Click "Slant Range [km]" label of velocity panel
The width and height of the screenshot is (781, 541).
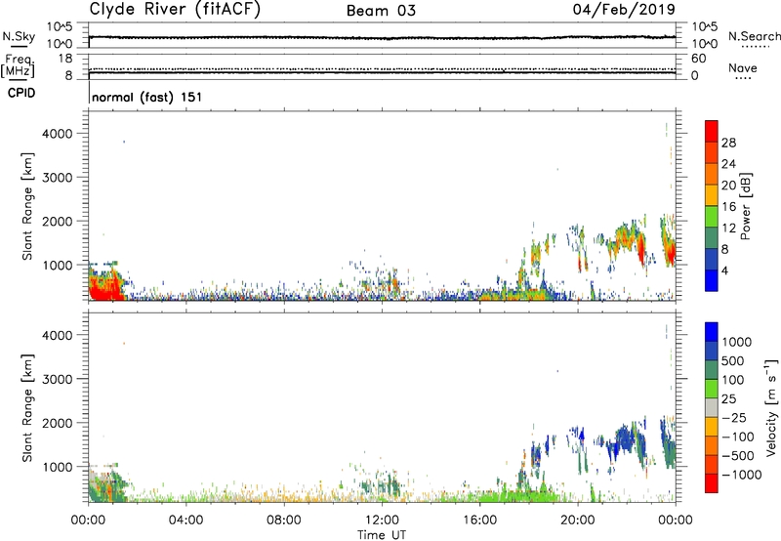click(x=27, y=408)
